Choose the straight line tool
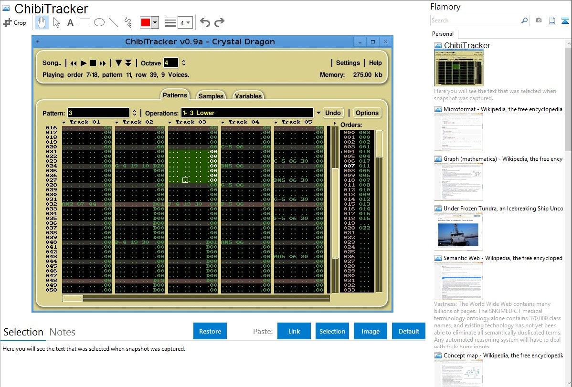The height and width of the screenshot is (387, 572). point(114,22)
